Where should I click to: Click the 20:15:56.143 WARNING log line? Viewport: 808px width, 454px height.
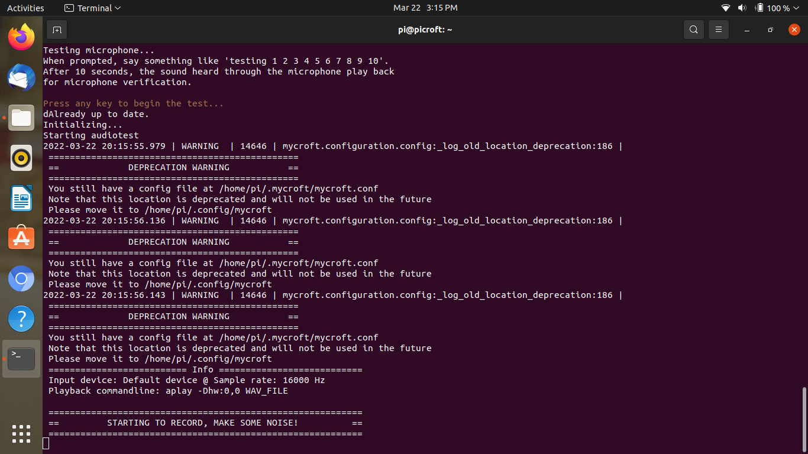pyautogui.click(x=333, y=295)
